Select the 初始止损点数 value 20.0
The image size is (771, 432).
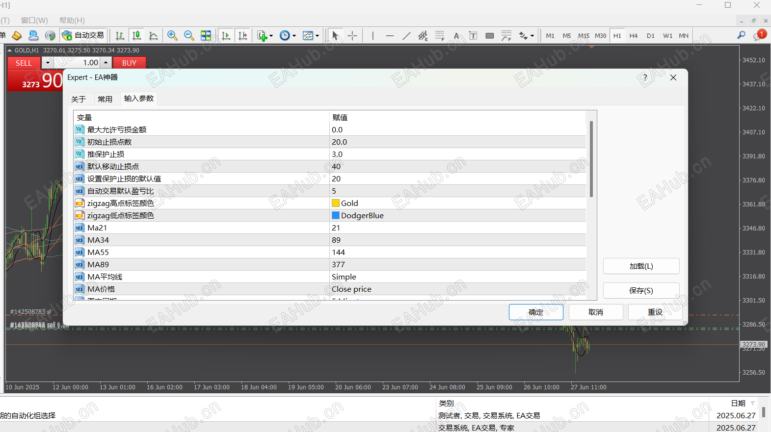458,142
